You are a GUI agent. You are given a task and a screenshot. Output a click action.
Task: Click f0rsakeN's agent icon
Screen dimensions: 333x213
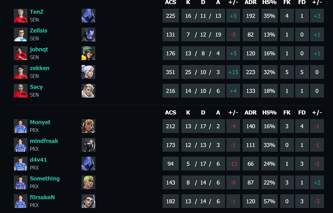(x=88, y=201)
